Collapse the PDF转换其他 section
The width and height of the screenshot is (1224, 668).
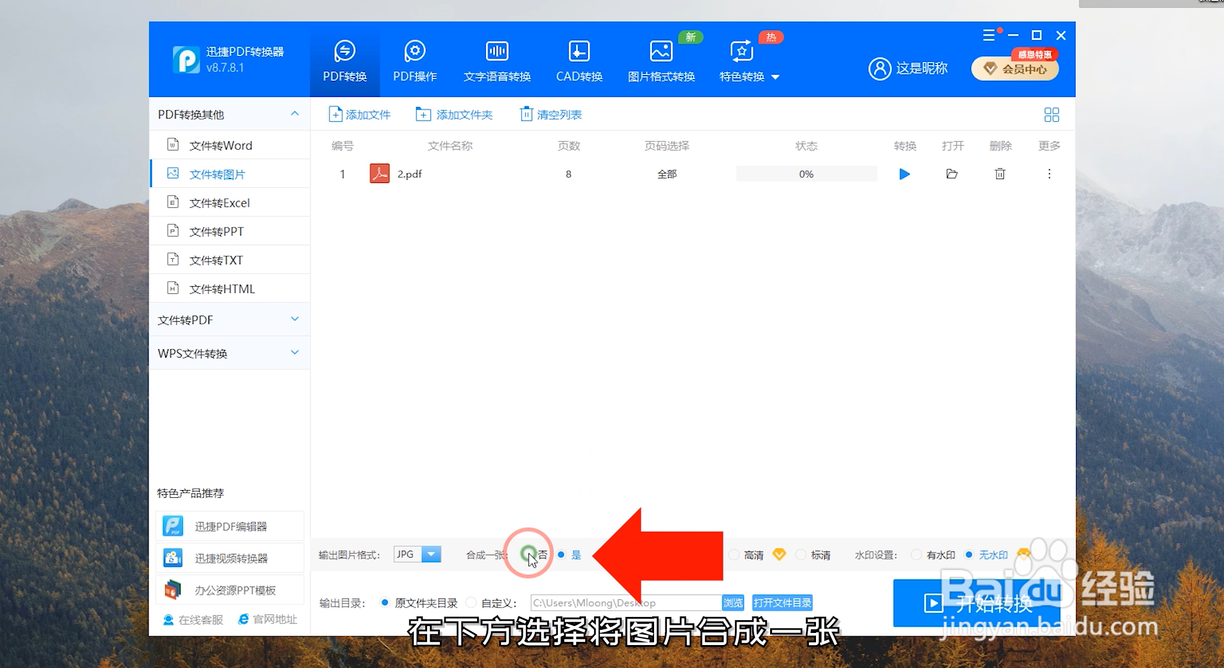(x=294, y=114)
